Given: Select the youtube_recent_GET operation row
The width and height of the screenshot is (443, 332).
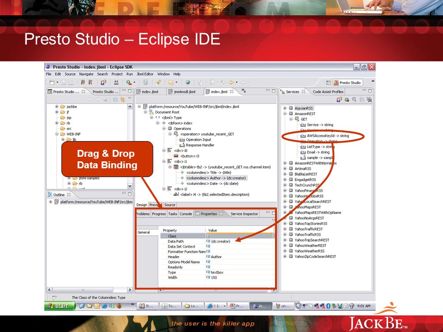Looking at the screenshot, I should tap(207, 134).
